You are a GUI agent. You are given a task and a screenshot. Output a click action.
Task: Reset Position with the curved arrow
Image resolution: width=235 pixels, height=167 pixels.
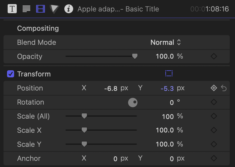(x=224, y=88)
